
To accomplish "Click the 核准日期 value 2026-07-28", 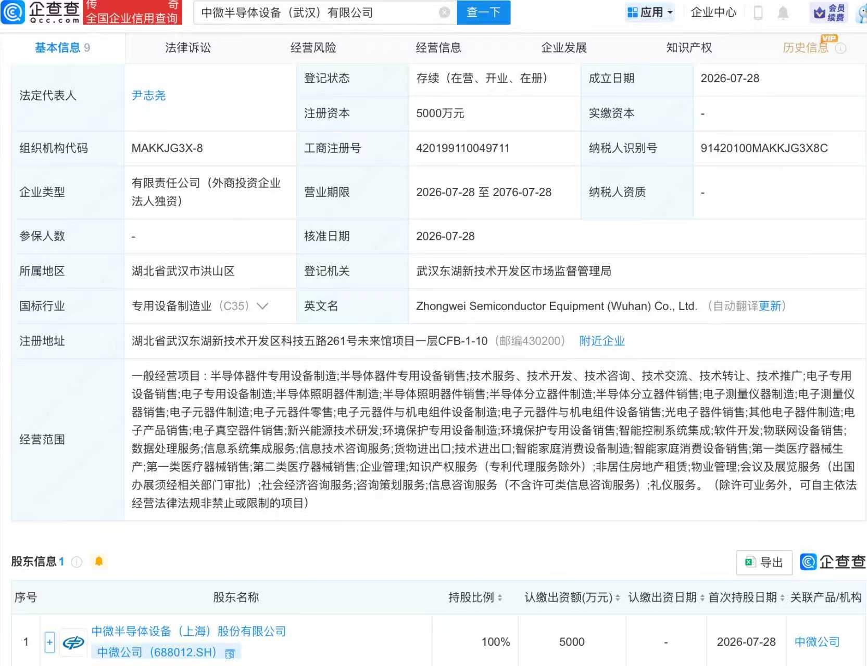I will click(445, 236).
